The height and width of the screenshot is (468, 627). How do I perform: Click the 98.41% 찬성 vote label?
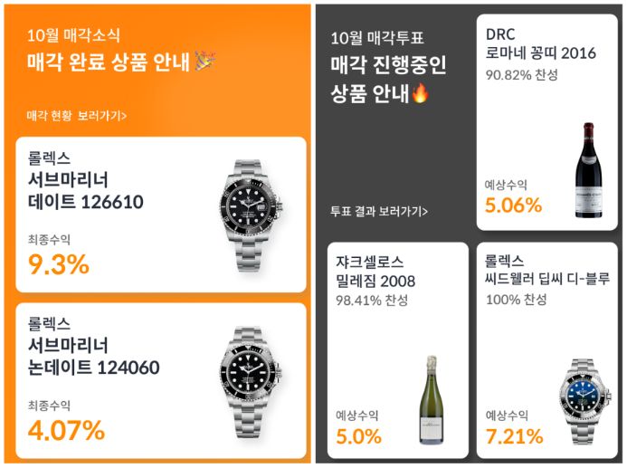[372, 300]
